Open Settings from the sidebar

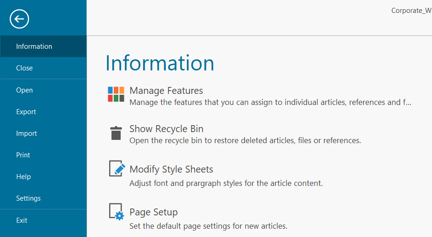(x=29, y=198)
